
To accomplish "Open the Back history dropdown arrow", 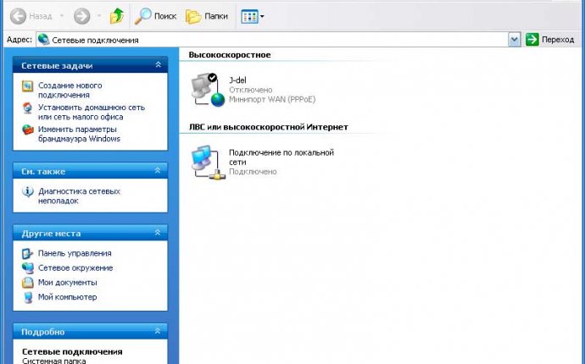I will point(62,16).
